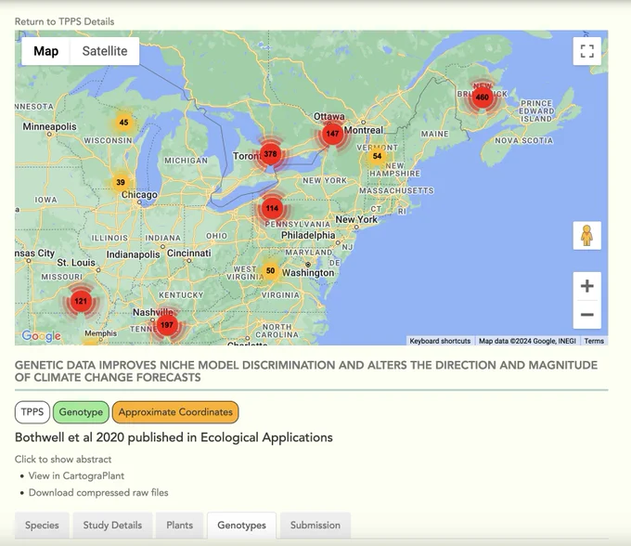Open the 147 cluster marker near Montreal
The image size is (631, 546).
pyautogui.click(x=332, y=134)
